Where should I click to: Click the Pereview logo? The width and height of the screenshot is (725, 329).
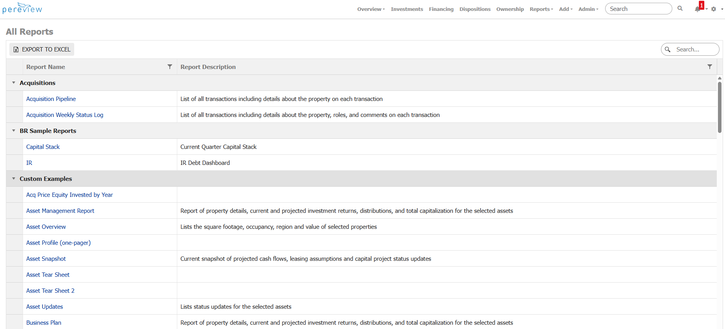[22, 9]
